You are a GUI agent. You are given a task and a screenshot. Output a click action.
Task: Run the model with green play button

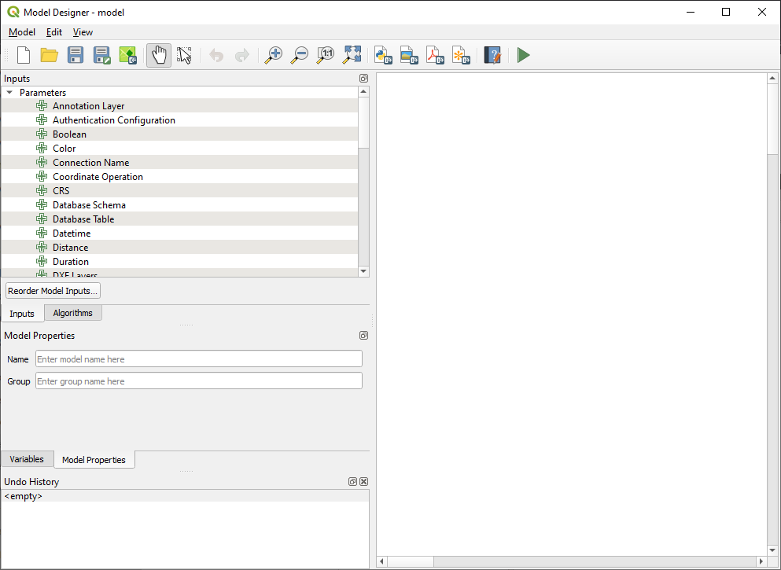[x=523, y=55]
